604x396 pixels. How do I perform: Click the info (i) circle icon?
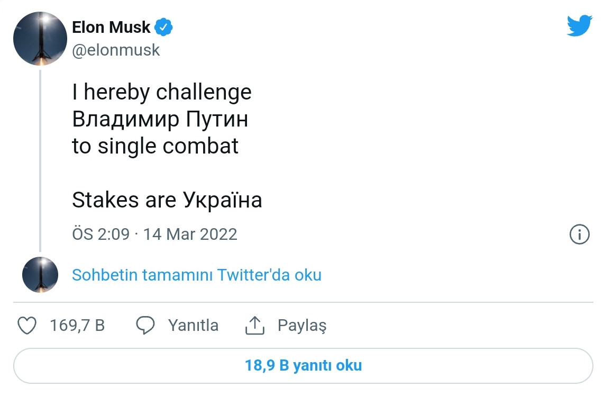click(x=580, y=235)
